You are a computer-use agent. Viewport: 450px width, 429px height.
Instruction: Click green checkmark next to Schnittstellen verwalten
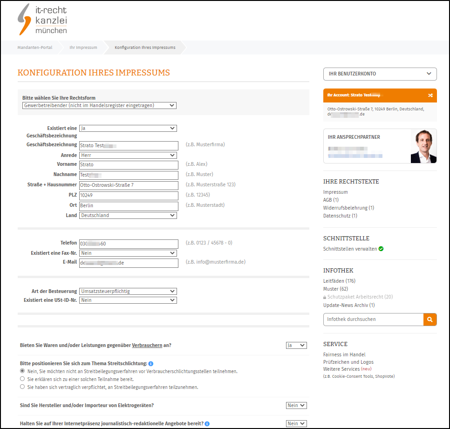(381, 249)
